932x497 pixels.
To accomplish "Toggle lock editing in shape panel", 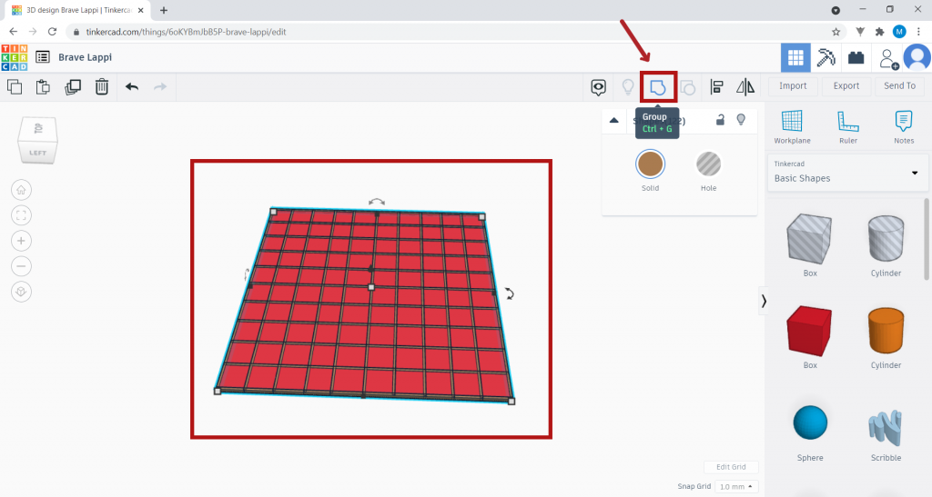I will point(720,120).
